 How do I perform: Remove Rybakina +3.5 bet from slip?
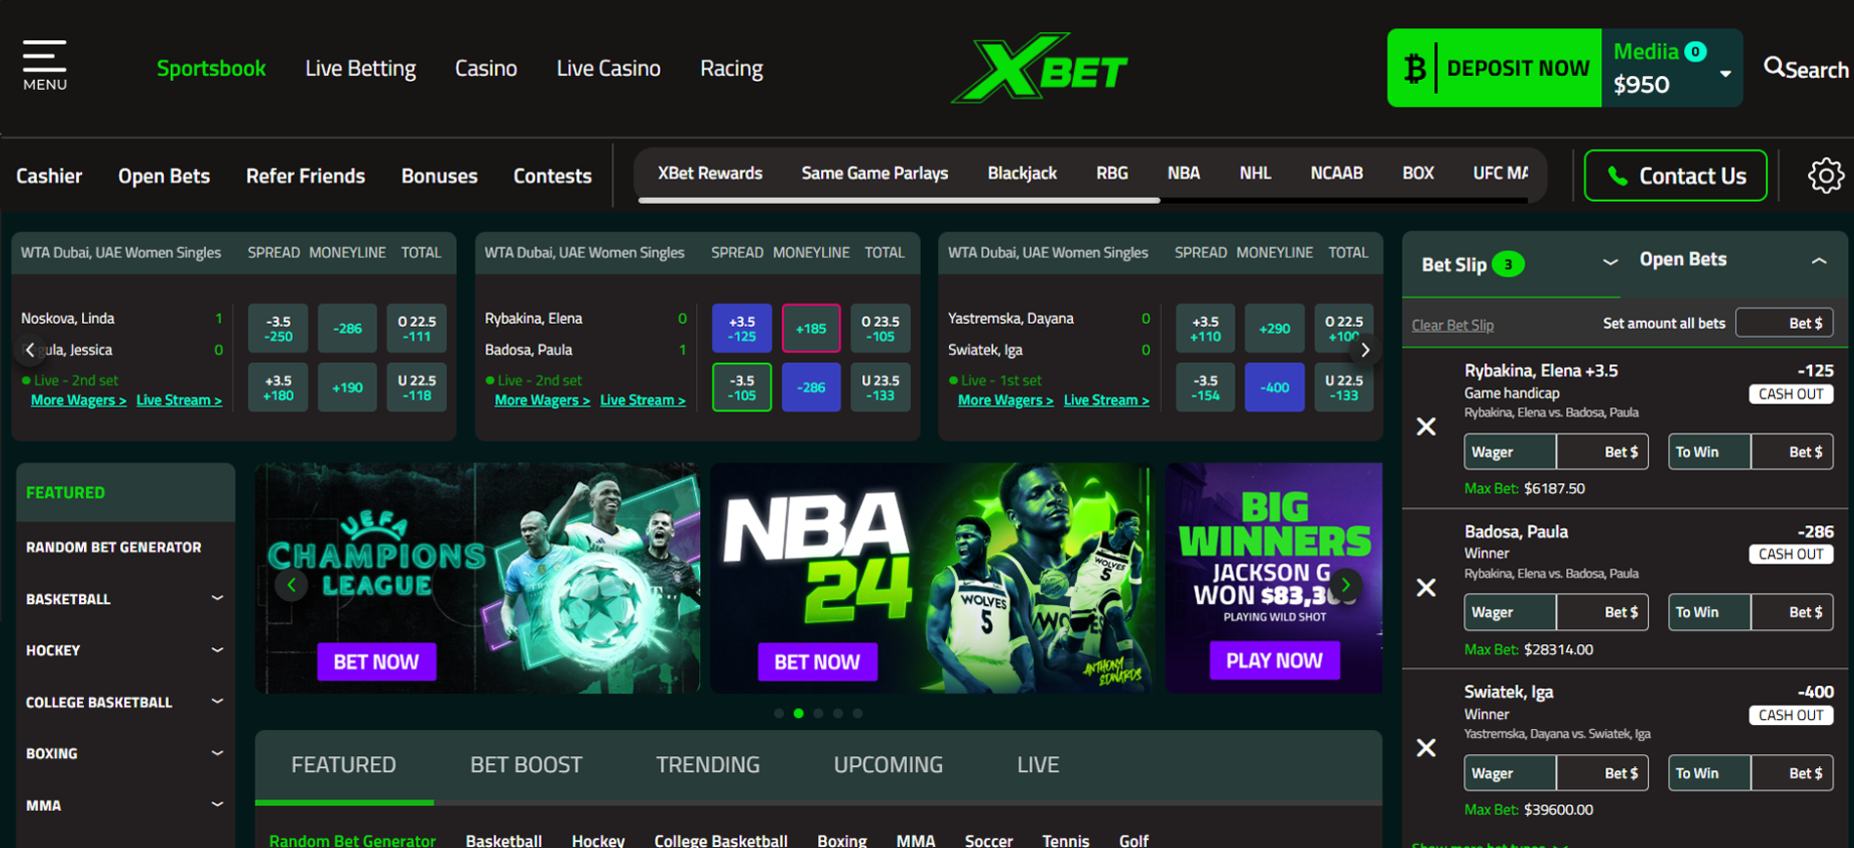[1425, 426]
